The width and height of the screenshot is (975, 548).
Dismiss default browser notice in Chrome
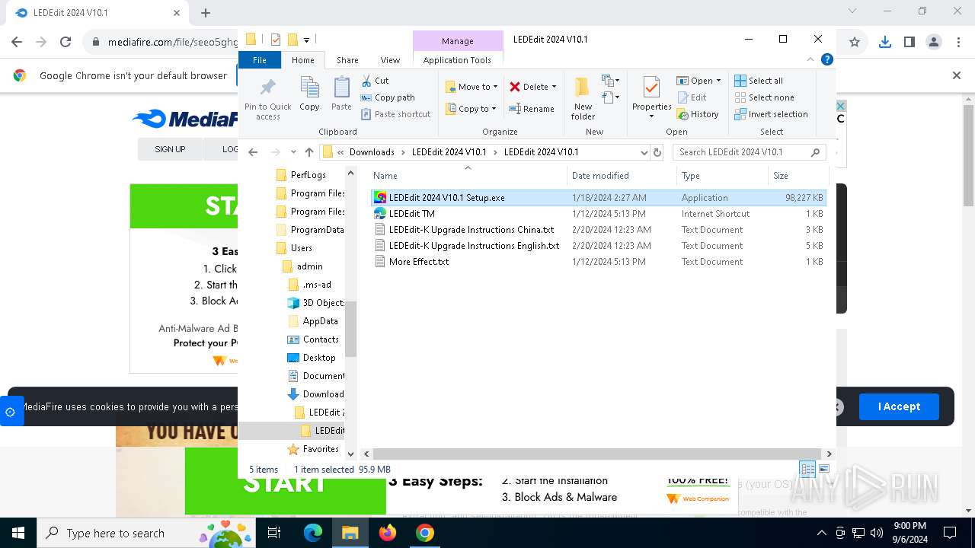point(957,75)
